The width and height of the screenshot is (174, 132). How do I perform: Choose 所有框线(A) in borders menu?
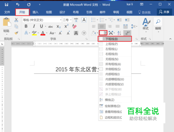[x=115, y=64]
